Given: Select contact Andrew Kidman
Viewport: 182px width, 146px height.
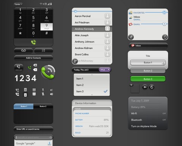Looking at the screenshot, I should (92, 48).
